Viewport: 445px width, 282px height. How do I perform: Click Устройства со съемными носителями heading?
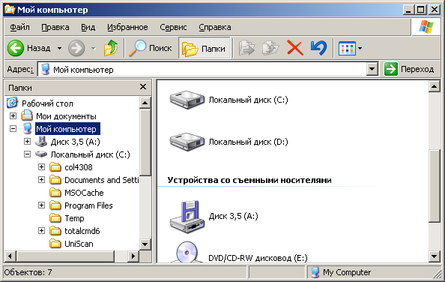click(249, 180)
